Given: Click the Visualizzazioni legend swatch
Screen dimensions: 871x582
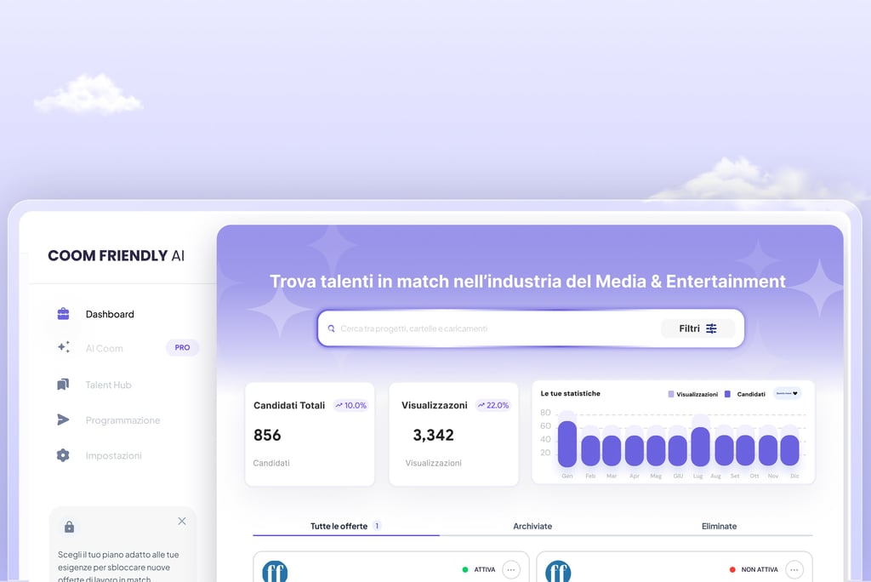Looking at the screenshot, I should click(x=671, y=394).
